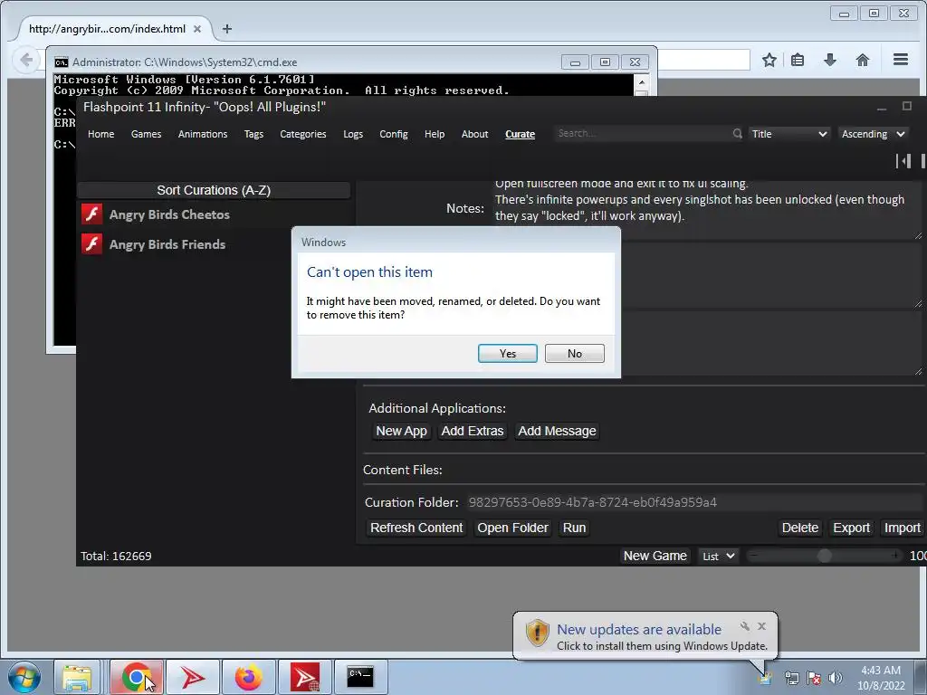Viewport: 927px width, 695px height.
Task: Click the browser home icon
Action: [863, 60]
